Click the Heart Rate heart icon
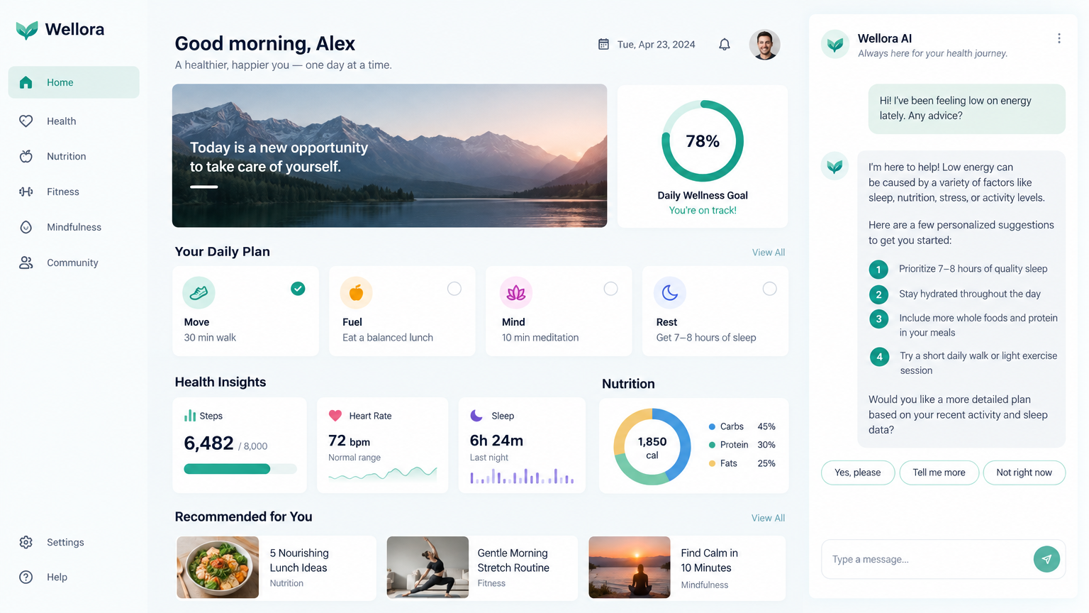 coord(335,416)
